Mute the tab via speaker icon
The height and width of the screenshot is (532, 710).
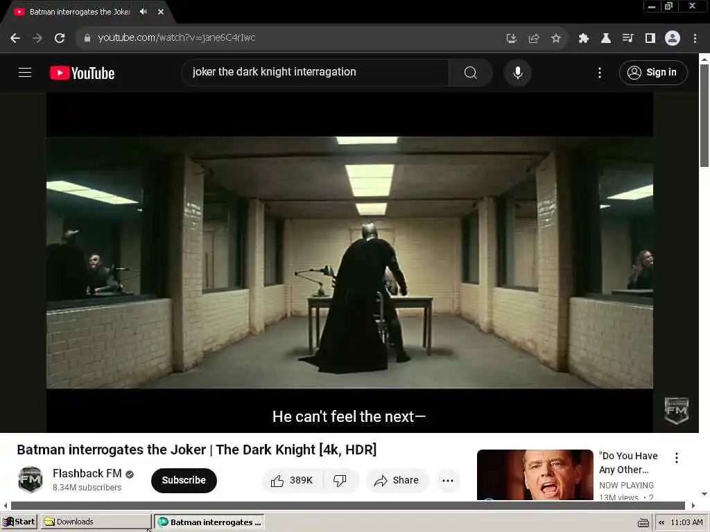[x=144, y=12]
